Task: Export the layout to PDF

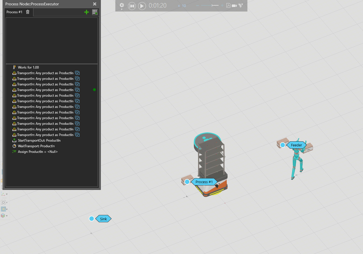Action: click(x=228, y=6)
